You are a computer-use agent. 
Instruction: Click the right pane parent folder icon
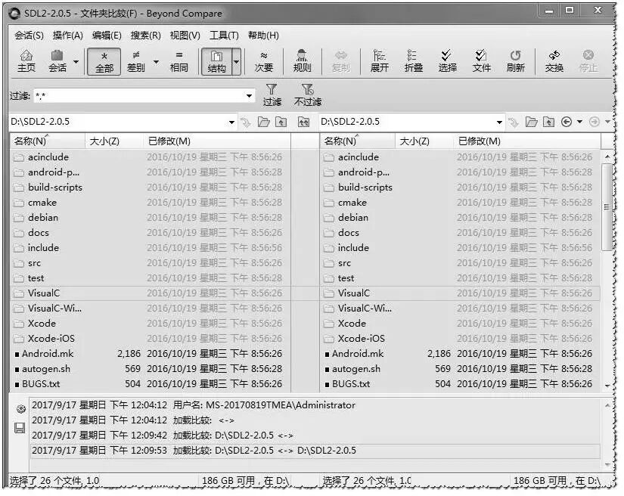[x=549, y=122]
